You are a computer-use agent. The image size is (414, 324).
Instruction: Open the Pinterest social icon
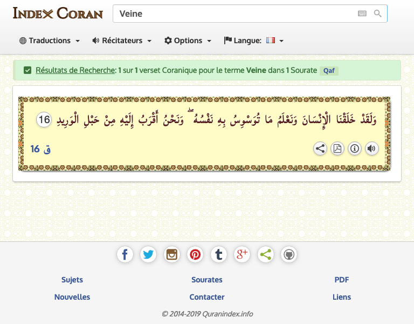195,254
